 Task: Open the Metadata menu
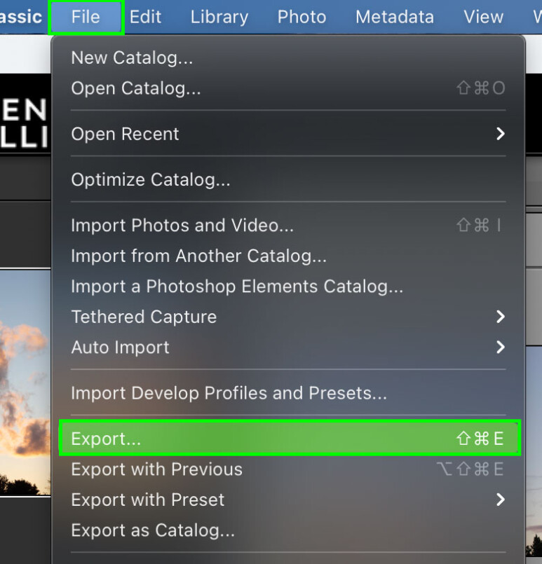pyautogui.click(x=394, y=17)
